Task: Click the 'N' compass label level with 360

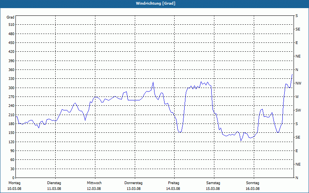Action: [x=297, y=70]
